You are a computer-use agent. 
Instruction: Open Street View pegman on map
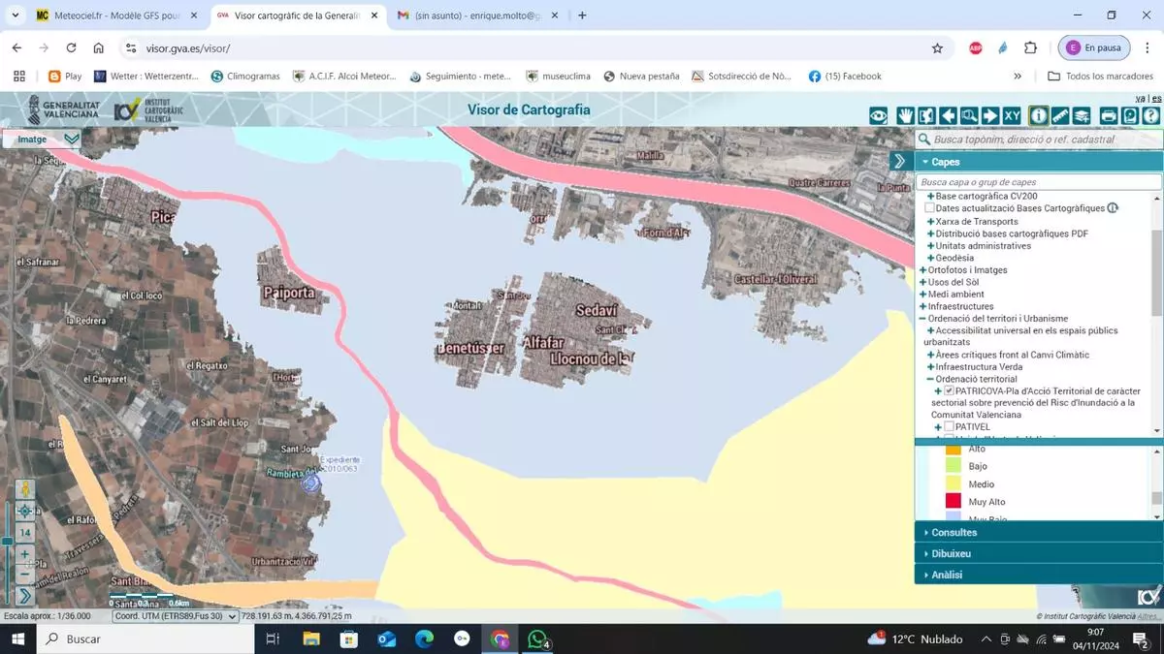(24, 490)
